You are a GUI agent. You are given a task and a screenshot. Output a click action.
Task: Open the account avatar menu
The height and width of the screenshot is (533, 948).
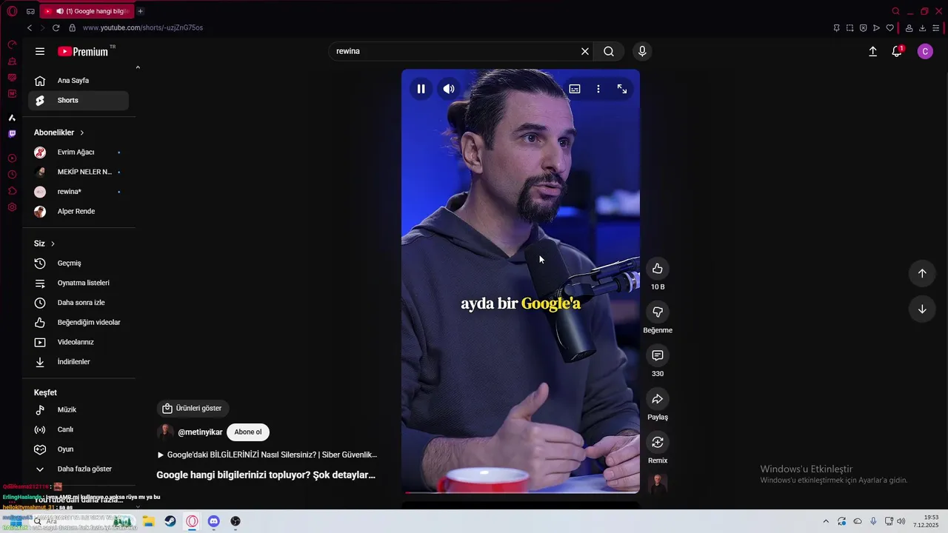tap(925, 51)
